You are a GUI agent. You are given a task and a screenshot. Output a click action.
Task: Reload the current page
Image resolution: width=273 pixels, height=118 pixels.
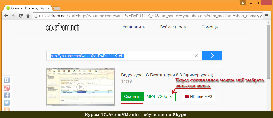(21, 16)
